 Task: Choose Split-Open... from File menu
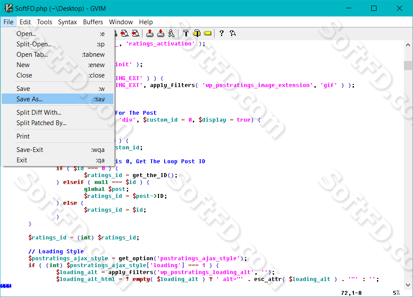click(58, 44)
